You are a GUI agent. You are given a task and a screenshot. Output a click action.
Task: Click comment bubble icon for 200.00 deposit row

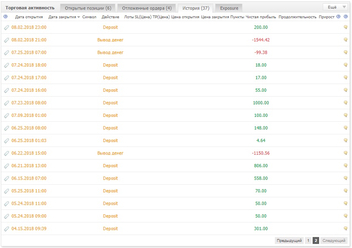pos(346,27)
